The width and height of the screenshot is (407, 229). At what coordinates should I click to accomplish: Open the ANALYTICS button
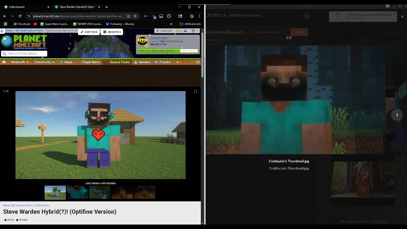click(112, 32)
